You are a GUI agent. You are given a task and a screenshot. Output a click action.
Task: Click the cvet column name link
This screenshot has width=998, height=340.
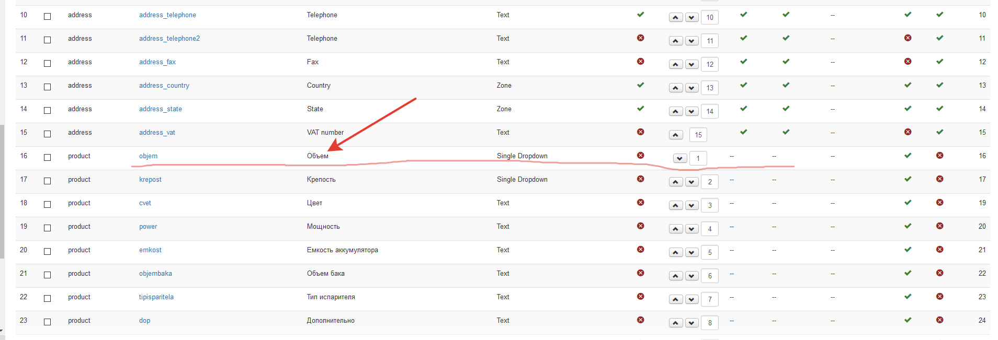(145, 203)
